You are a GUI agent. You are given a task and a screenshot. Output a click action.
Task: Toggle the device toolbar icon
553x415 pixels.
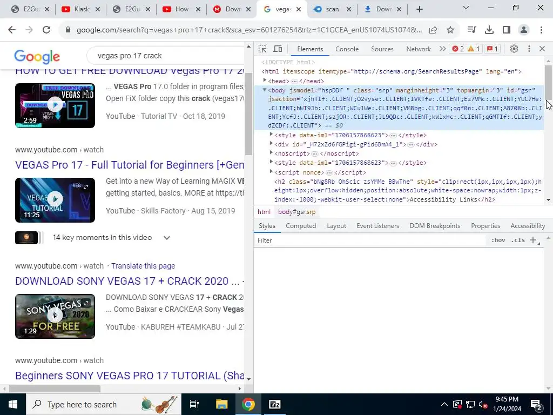point(278,49)
